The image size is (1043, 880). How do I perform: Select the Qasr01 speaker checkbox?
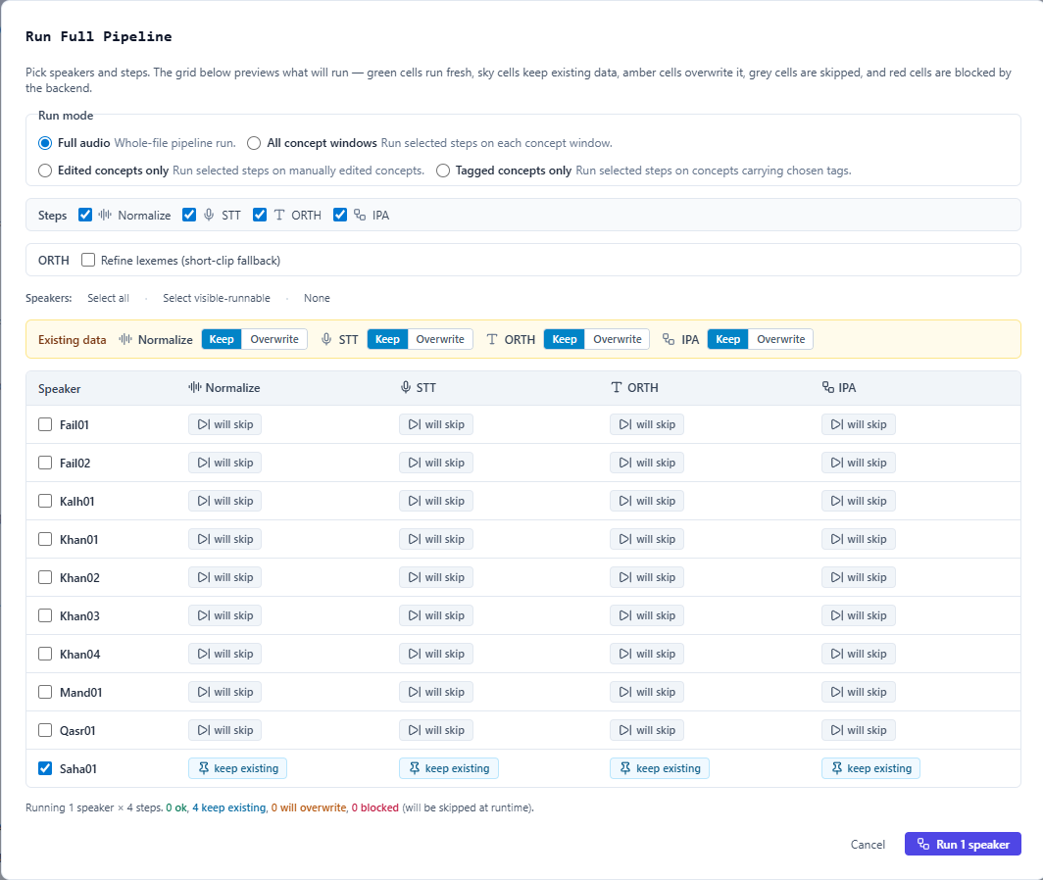45,730
